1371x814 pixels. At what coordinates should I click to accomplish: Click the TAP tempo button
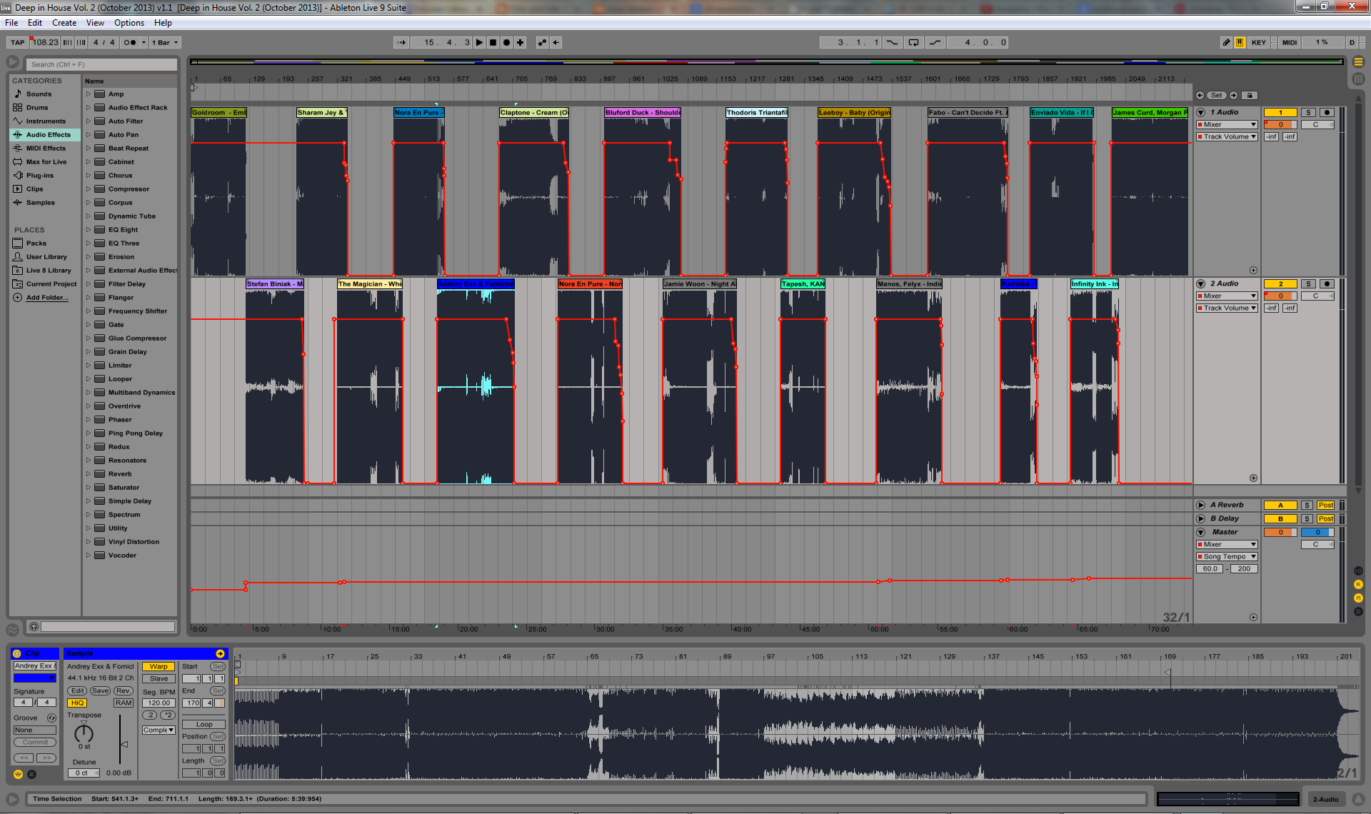(18, 43)
